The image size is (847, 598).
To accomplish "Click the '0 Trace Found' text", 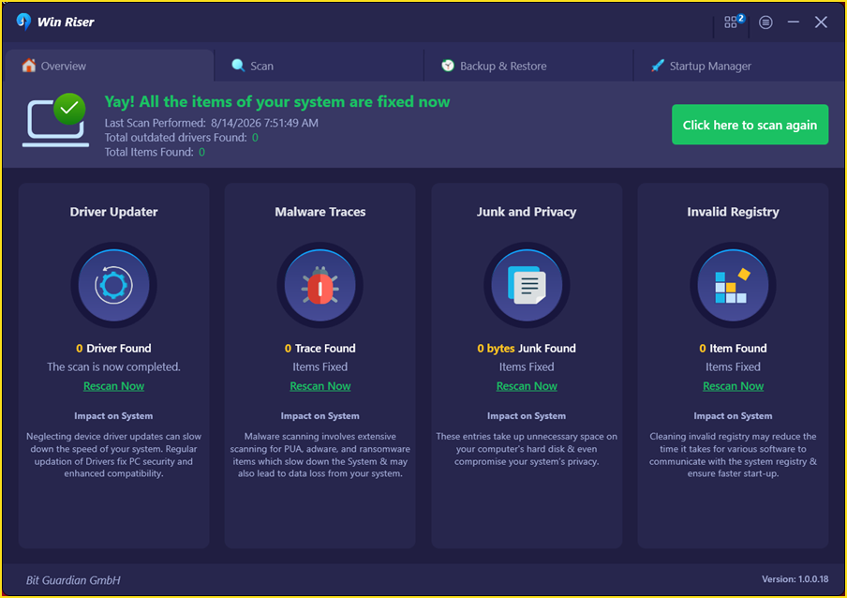I will [x=319, y=349].
